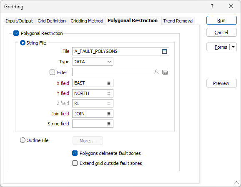Click the Preview button

click(x=221, y=83)
